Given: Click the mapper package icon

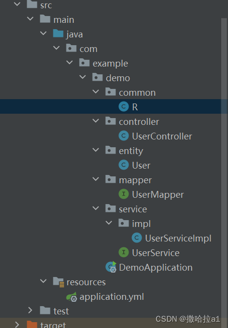Looking at the screenshot, I should tap(111, 179).
